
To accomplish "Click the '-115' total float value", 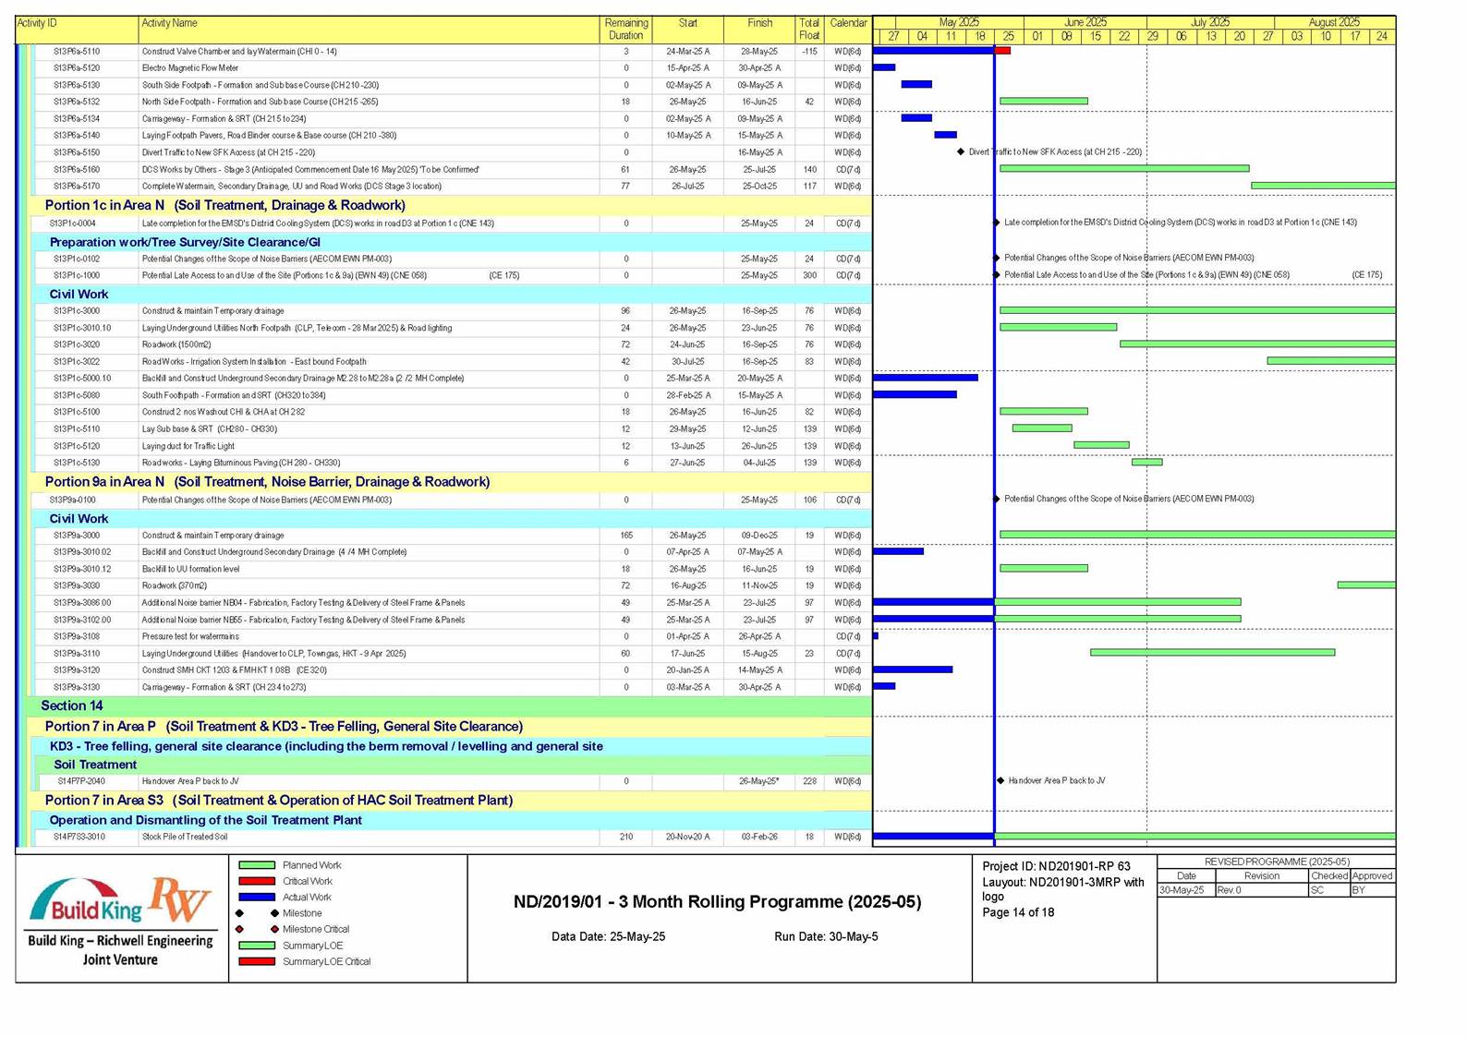I will (x=809, y=52).
